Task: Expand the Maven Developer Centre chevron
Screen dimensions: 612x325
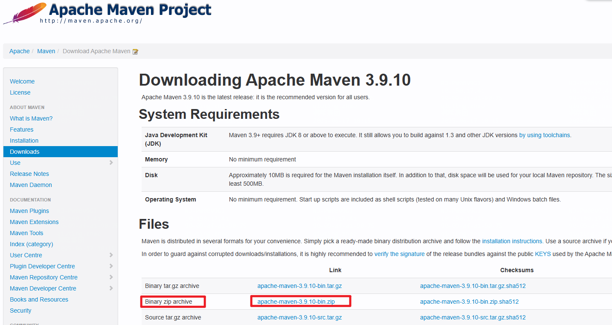Action: 111,288
